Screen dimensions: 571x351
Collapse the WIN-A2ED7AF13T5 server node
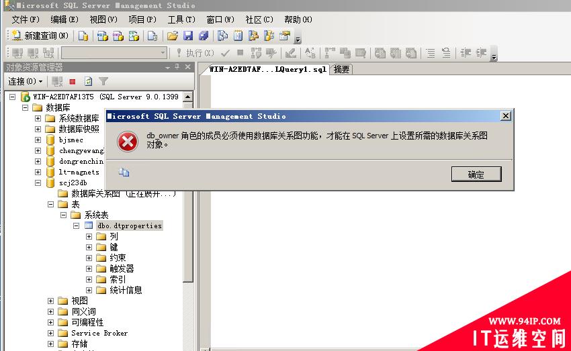pyautogui.click(x=12, y=97)
